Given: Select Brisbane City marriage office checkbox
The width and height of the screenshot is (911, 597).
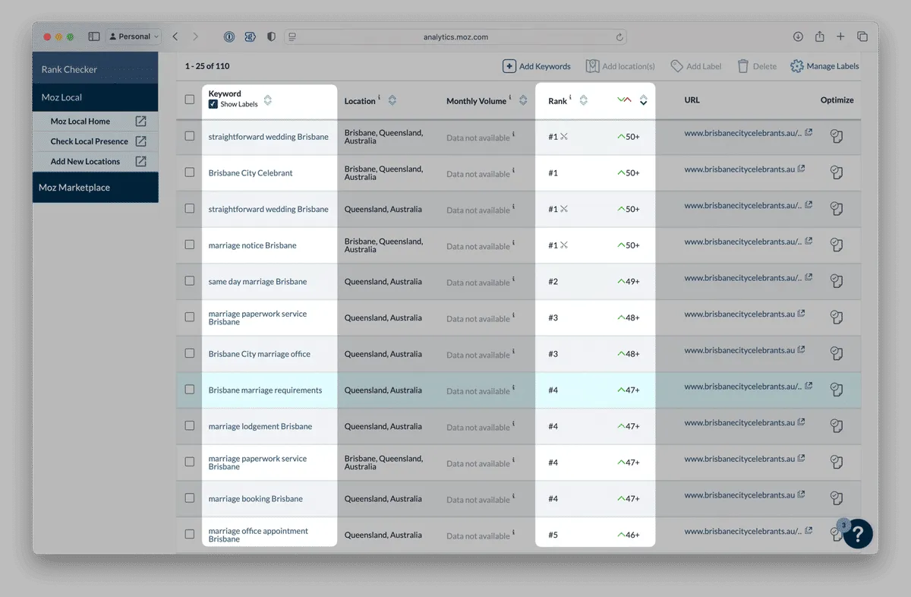Looking at the screenshot, I should click(x=190, y=353).
